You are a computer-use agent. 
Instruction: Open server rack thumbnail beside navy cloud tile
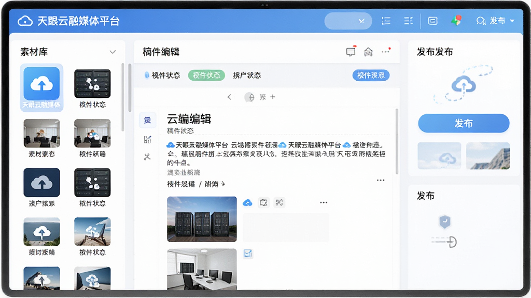[x=92, y=183]
